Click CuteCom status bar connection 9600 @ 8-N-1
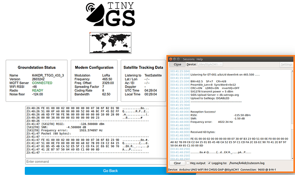 (258, 170)
